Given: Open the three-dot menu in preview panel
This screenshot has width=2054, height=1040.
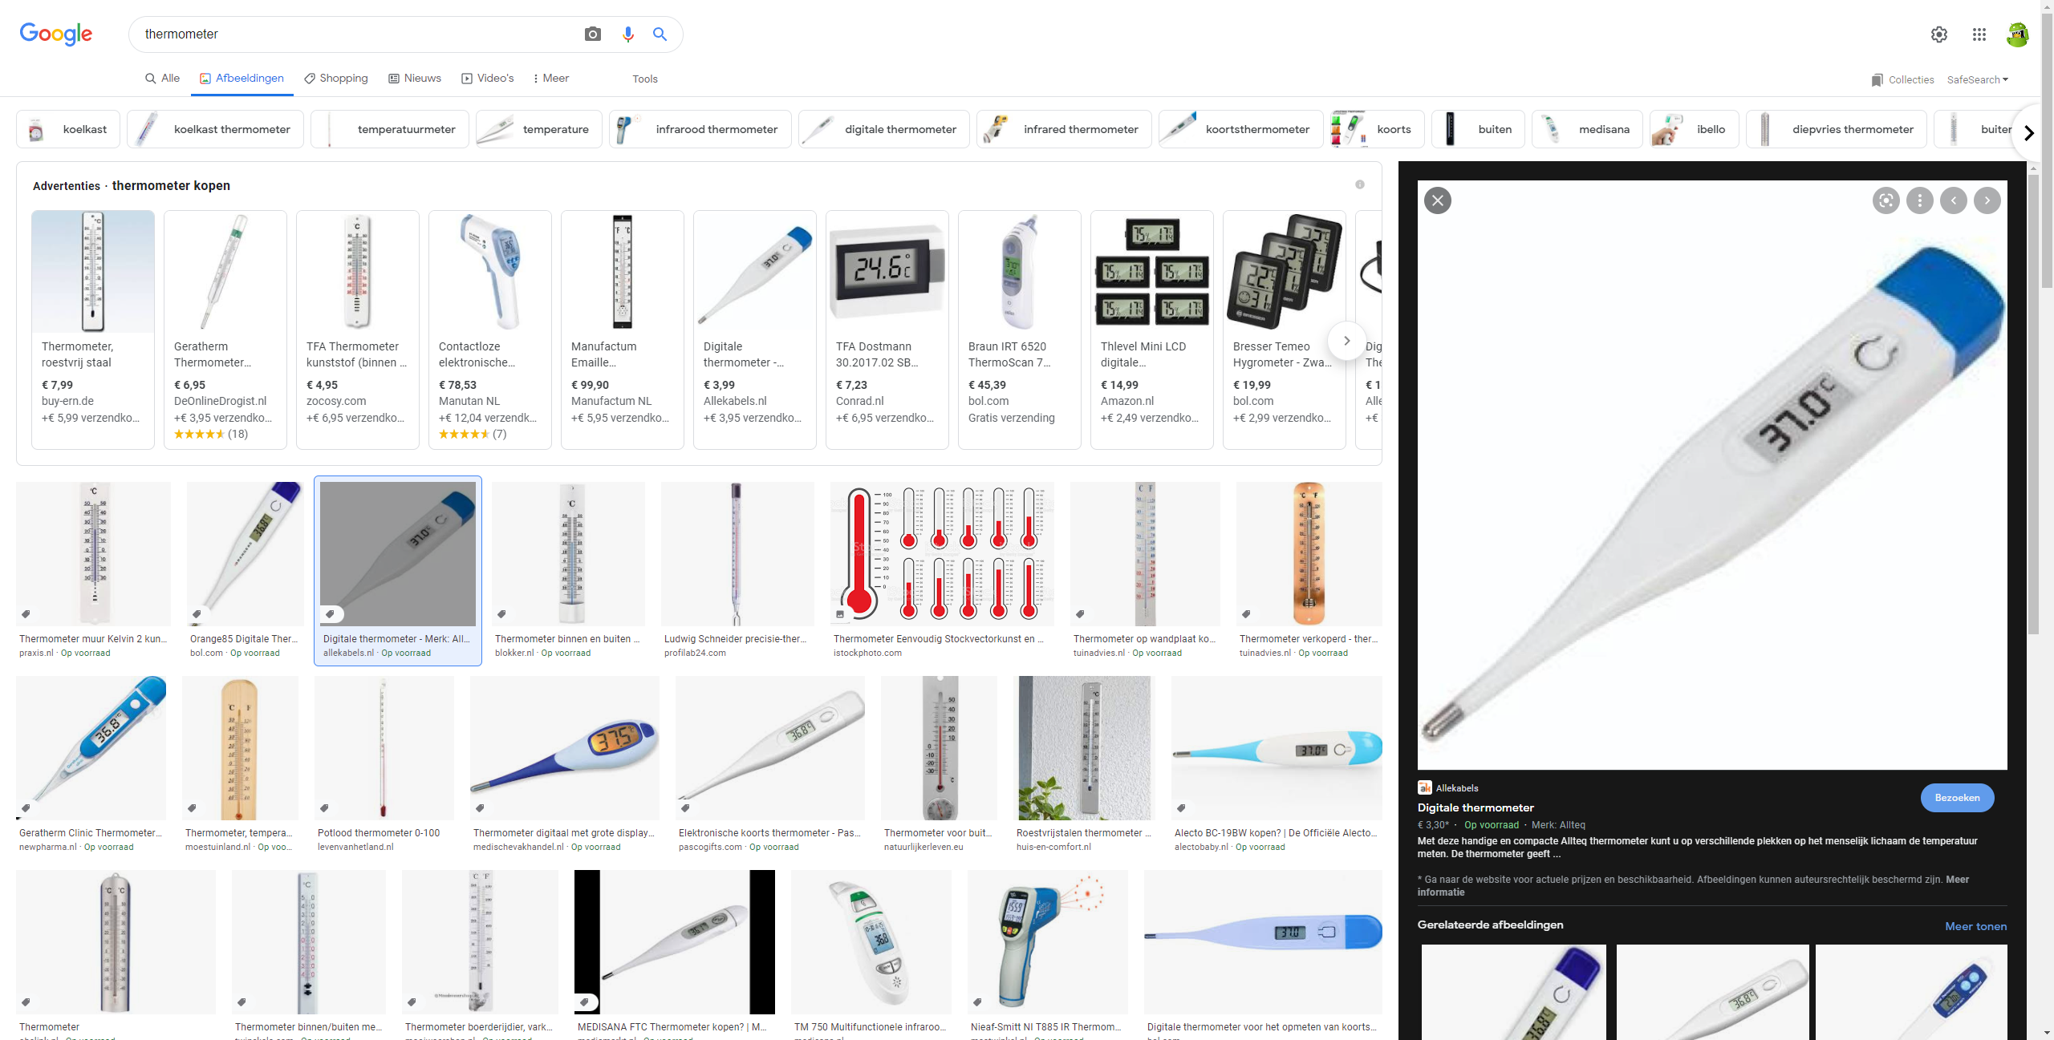Looking at the screenshot, I should click(x=1919, y=200).
